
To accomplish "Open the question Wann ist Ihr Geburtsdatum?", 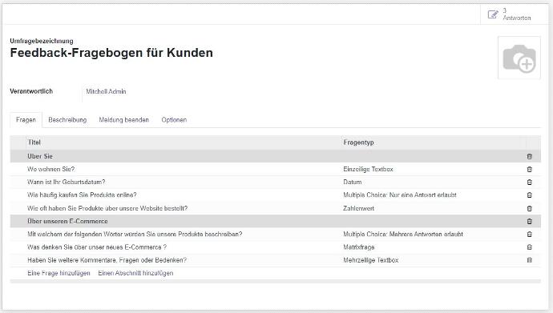I will click(x=67, y=183).
